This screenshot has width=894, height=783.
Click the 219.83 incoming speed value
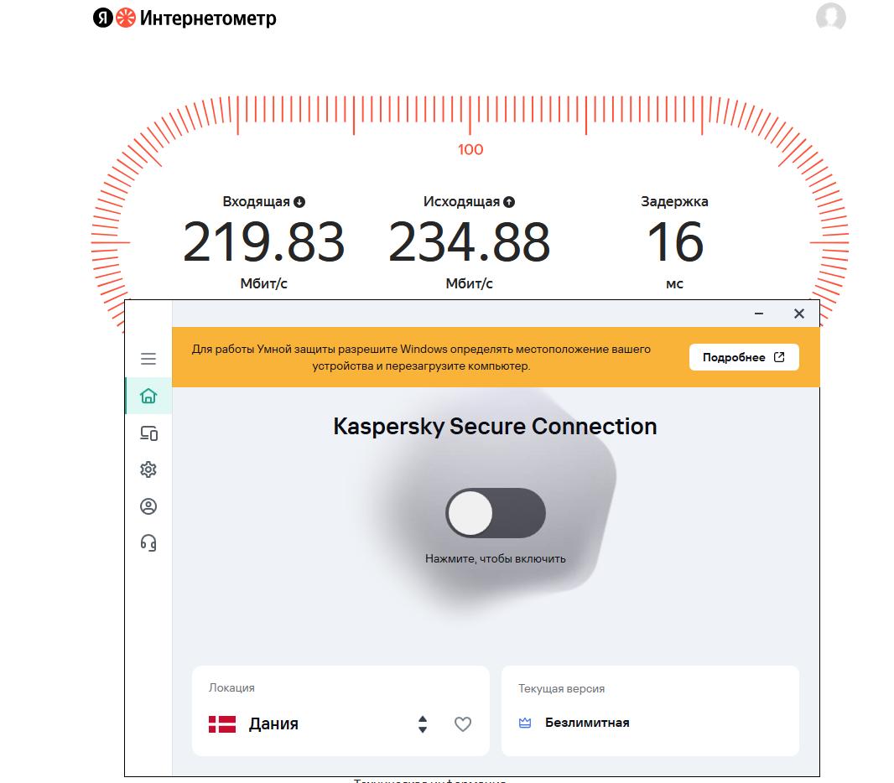click(x=264, y=242)
